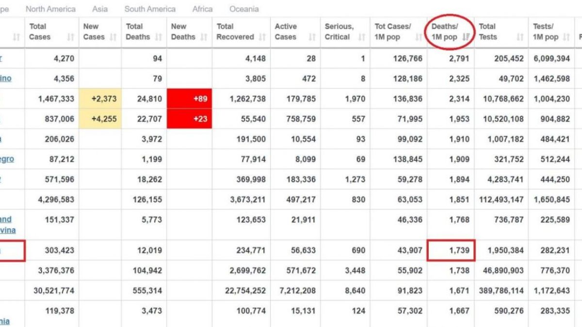
Task: Select the total tests value 389,786,114
Action: (502, 291)
